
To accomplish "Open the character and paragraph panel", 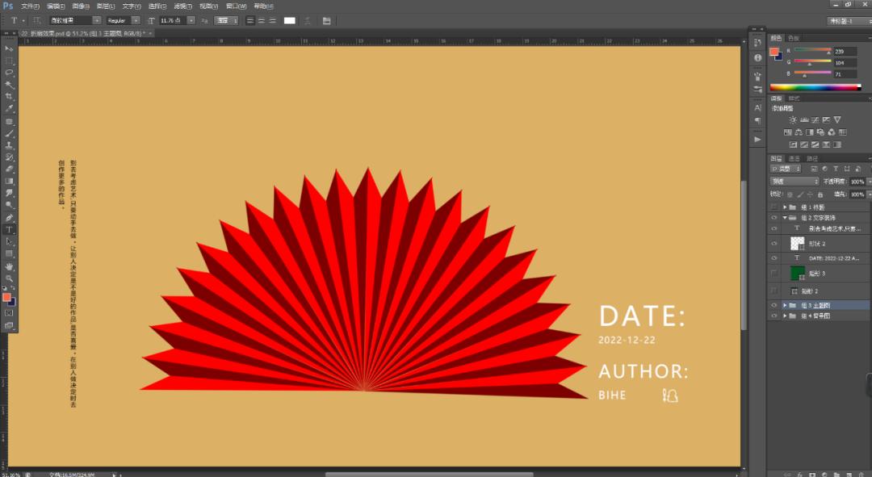I will (325, 20).
